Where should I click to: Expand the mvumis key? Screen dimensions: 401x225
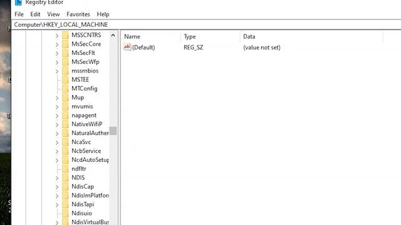click(57, 107)
